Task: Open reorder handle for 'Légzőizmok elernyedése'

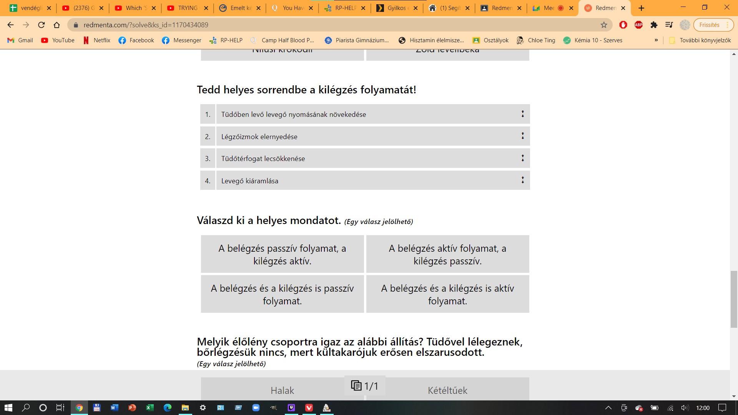Action: [x=522, y=136]
